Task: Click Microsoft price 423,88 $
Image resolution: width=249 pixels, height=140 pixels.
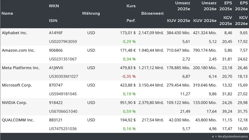Action: (128, 85)
